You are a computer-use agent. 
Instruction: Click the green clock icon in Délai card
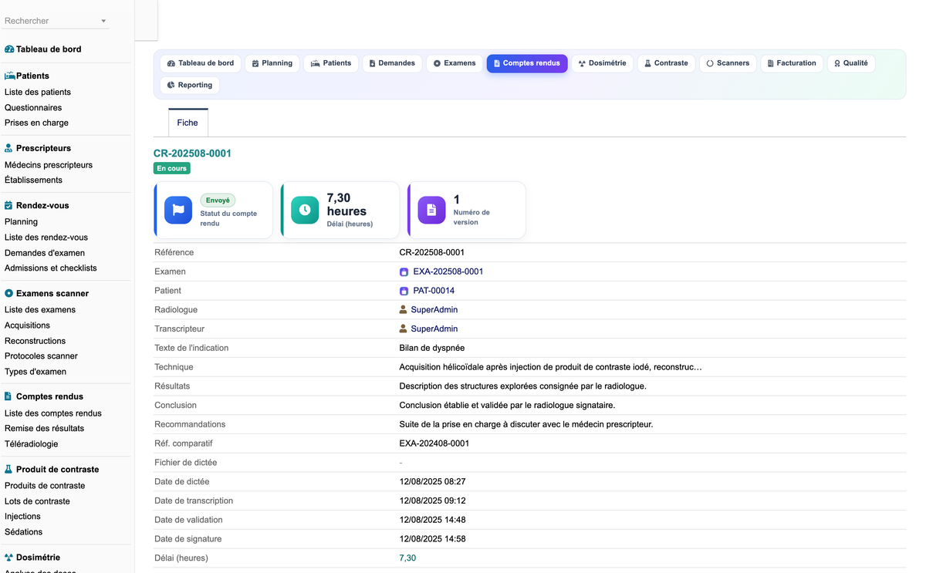coord(305,210)
